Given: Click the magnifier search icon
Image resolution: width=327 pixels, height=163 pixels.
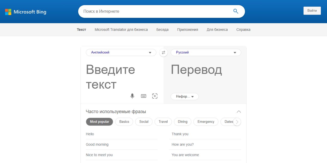Looking at the screenshot, I should pyautogui.click(x=236, y=11).
